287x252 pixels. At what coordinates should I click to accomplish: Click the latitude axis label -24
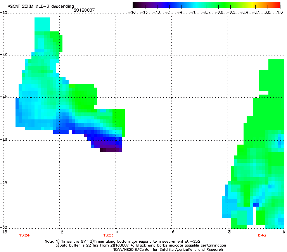(3, 96)
